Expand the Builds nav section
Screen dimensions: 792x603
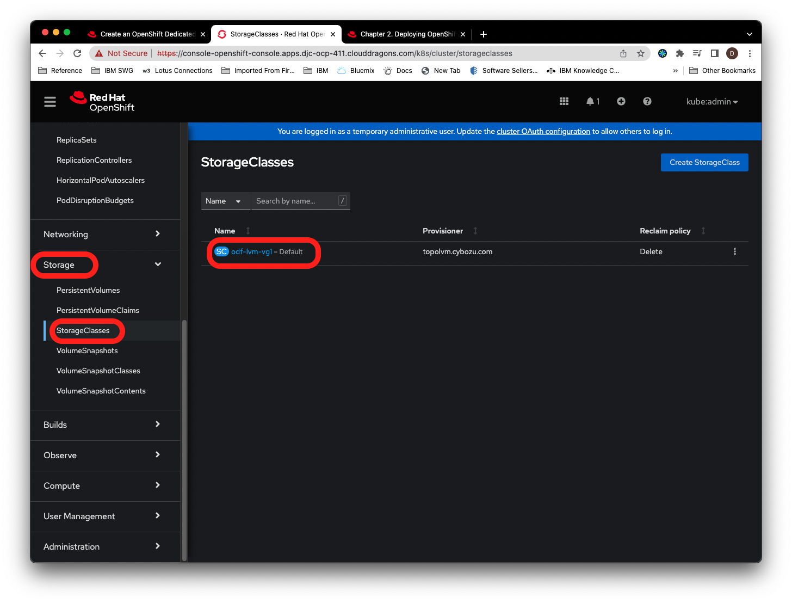click(105, 424)
